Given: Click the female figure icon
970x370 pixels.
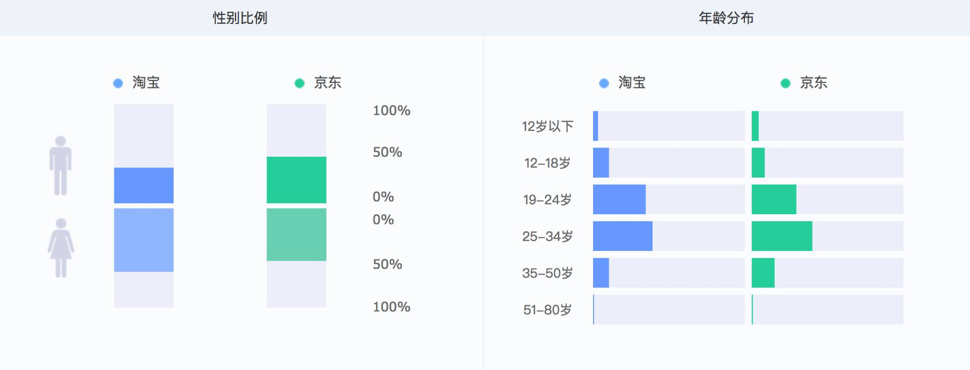Looking at the screenshot, I should [x=60, y=248].
